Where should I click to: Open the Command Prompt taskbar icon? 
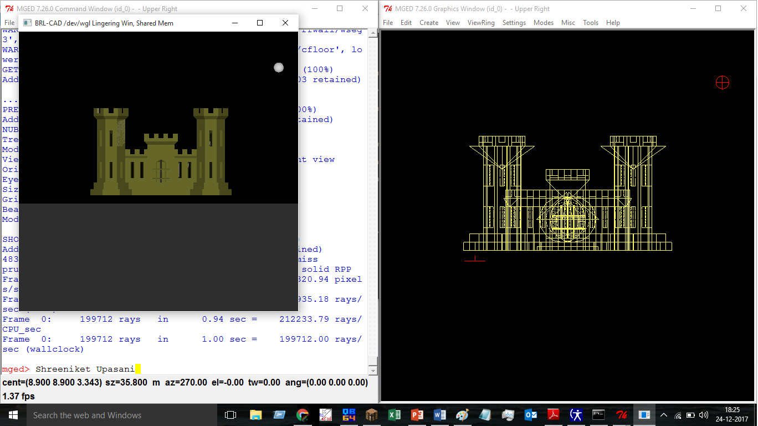click(598, 415)
